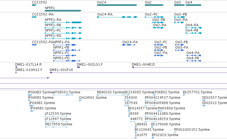Click the RP004018259.5prime EST label
Screen dimensions: 227x139
point(162,119)
